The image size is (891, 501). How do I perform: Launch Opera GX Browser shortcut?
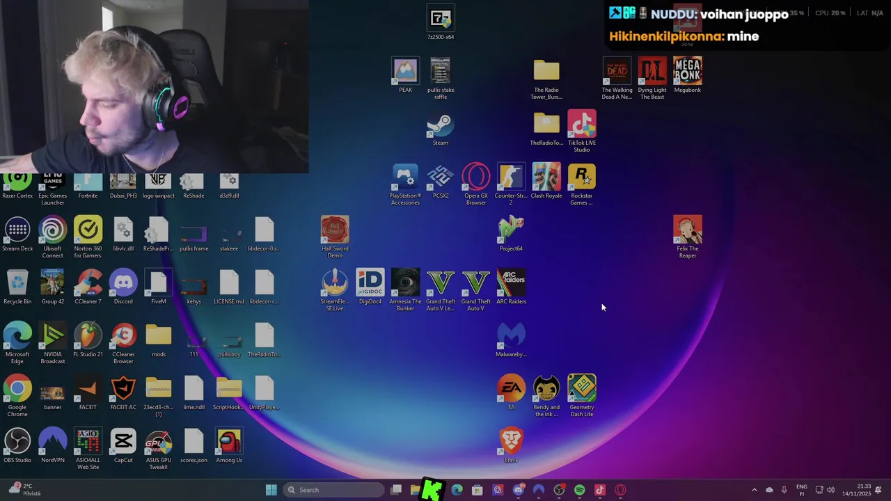[476, 184]
